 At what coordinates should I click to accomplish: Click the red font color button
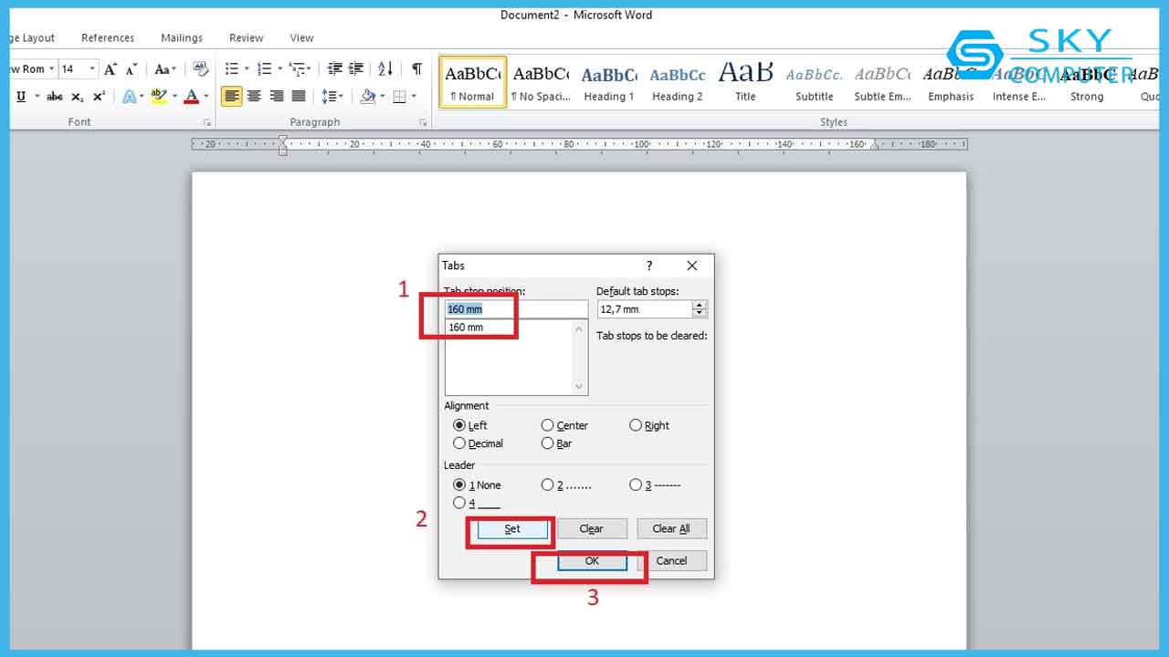click(x=192, y=96)
